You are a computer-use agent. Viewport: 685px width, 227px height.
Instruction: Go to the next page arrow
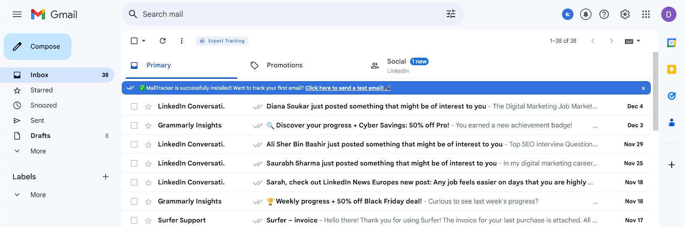(x=611, y=41)
